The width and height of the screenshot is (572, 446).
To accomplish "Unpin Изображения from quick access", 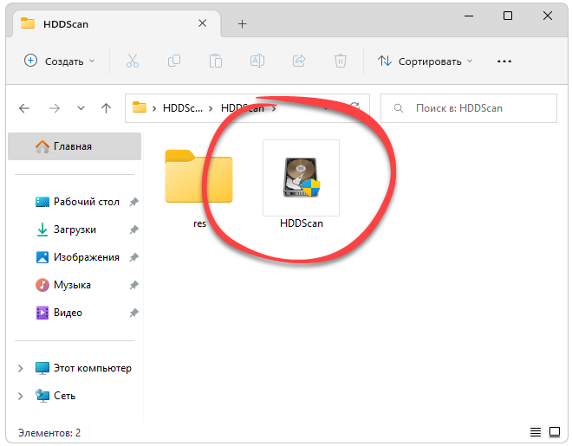I will pyautogui.click(x=133, y=257).
